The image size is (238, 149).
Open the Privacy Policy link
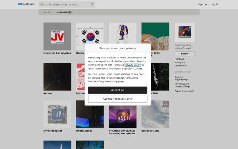point(133,65)
